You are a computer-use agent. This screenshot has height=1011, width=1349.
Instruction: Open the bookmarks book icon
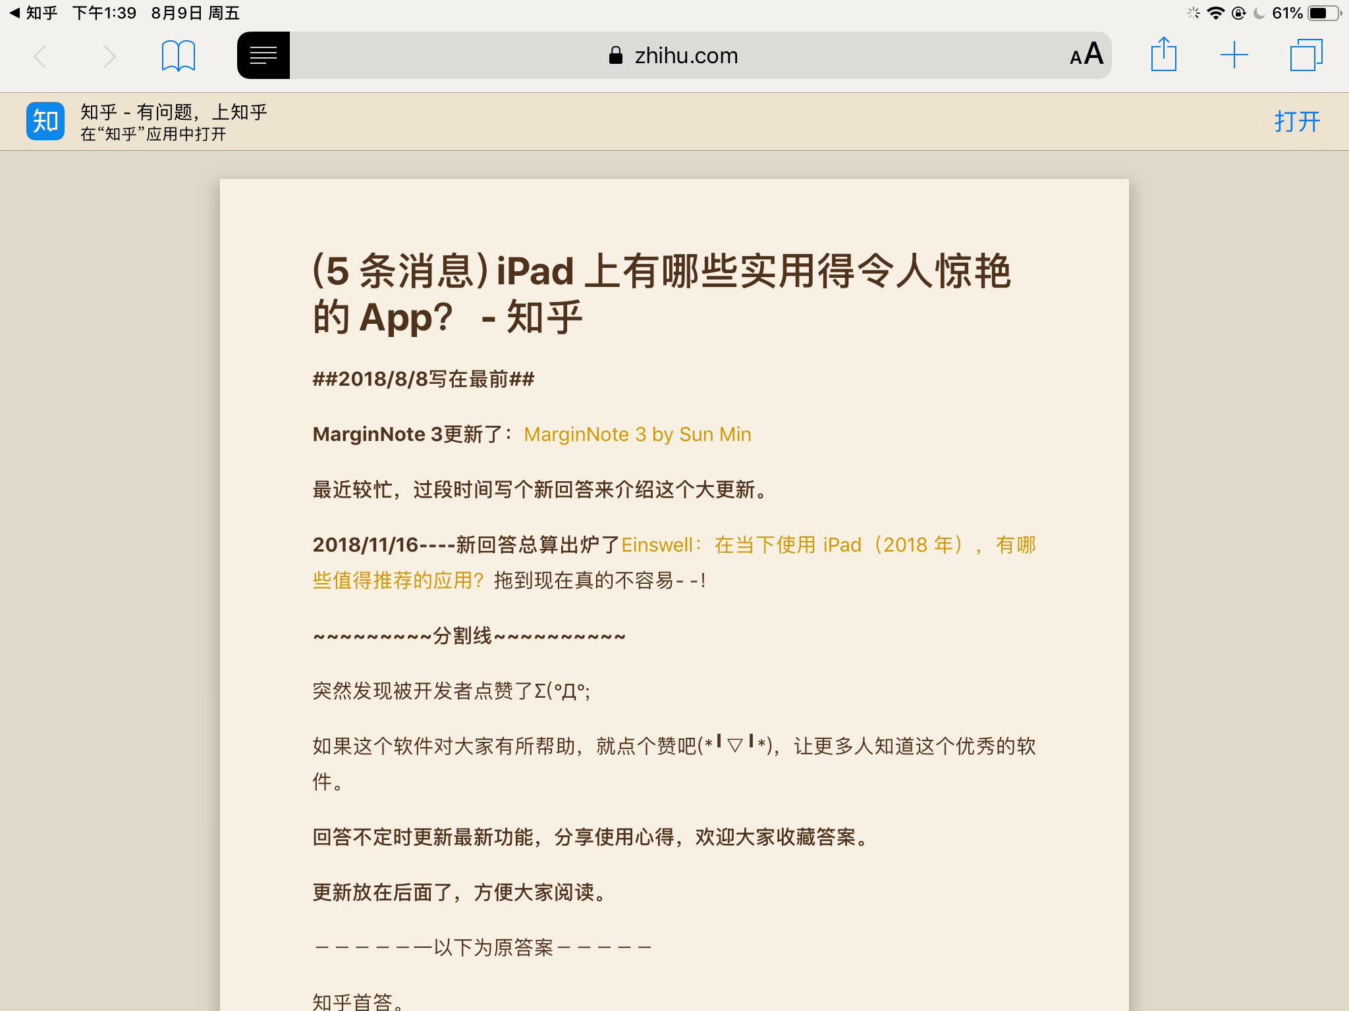pos(179,55)
